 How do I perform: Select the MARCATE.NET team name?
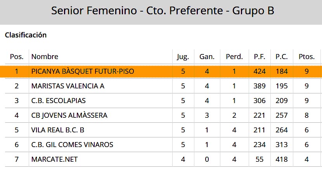point(54,159)
